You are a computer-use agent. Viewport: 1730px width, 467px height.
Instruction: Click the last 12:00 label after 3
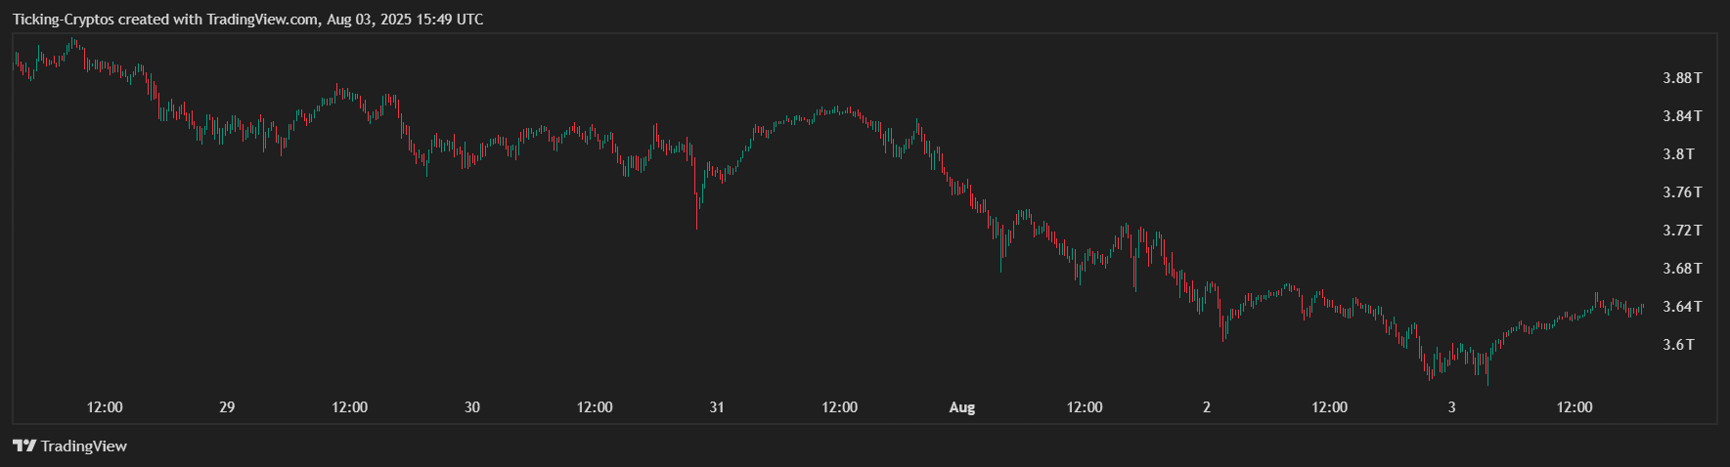coord(1575,407)
